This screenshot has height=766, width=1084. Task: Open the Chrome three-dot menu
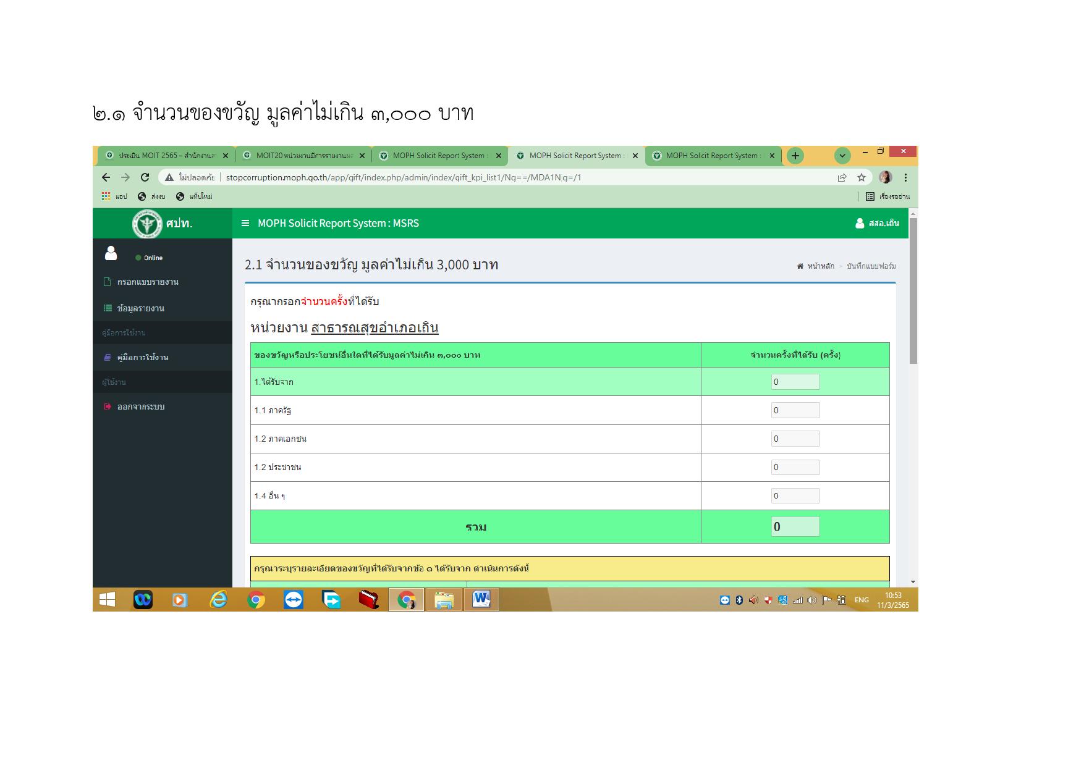click(905, 178)
